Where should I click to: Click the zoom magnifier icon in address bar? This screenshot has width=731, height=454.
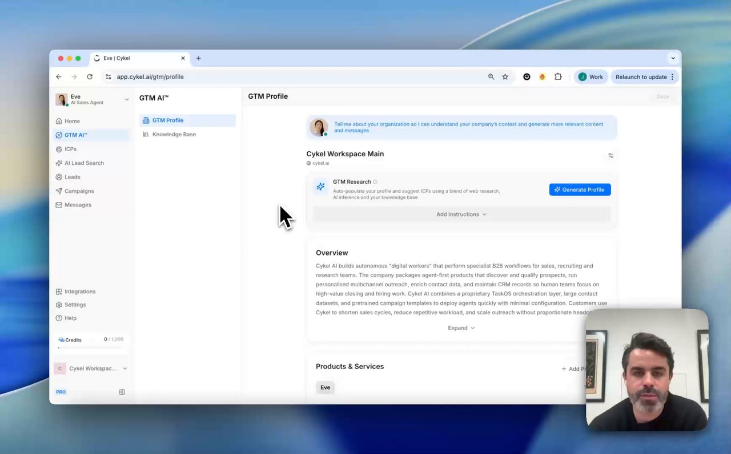pyautogui.click(x=491, y=77)
